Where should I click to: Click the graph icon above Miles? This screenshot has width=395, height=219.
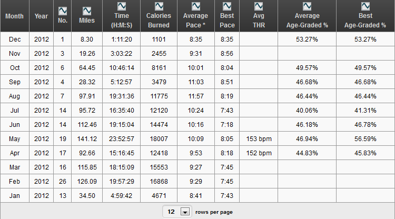coord(87,11)
